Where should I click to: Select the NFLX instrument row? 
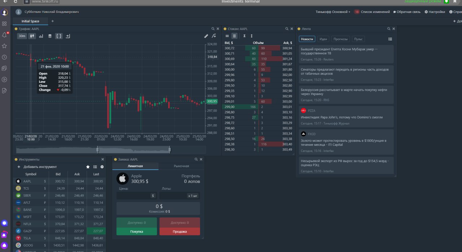pos(60,224)
